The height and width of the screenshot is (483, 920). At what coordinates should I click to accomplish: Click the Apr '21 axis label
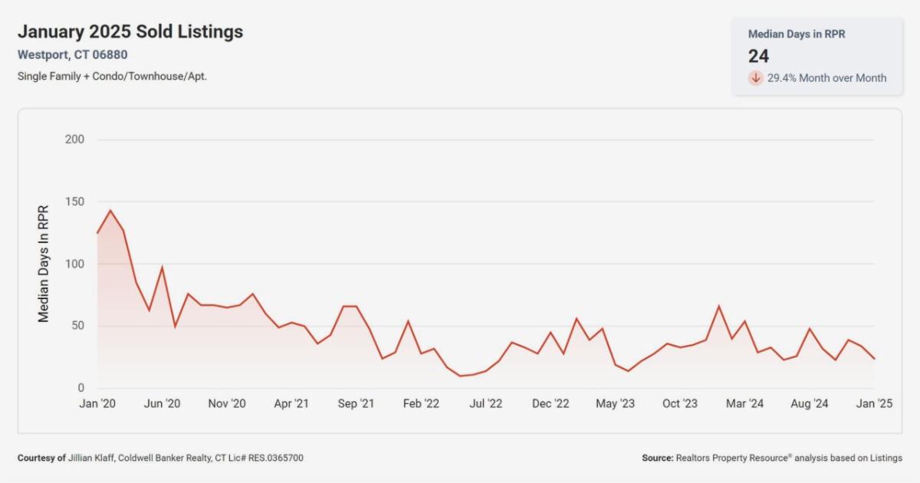coord(292,404)
